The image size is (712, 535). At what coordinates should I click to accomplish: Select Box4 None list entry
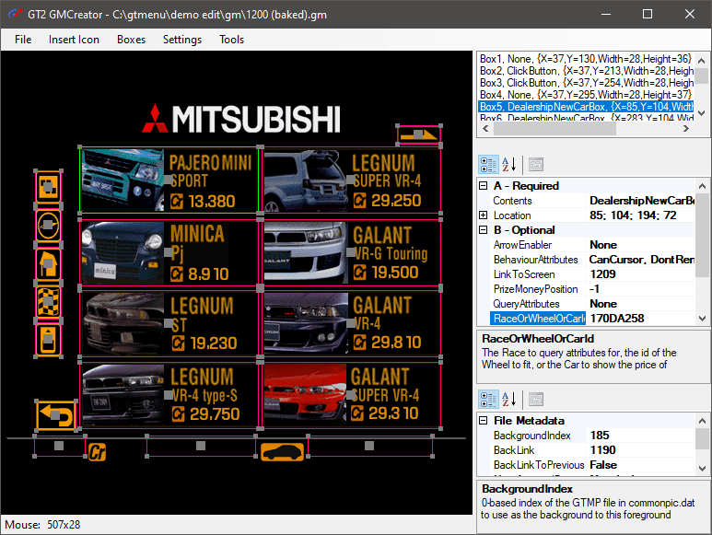pos(586,95)
